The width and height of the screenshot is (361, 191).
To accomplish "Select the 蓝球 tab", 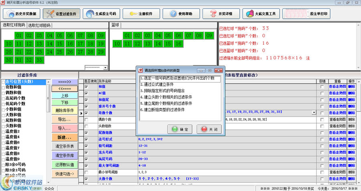I will (115, 25).
